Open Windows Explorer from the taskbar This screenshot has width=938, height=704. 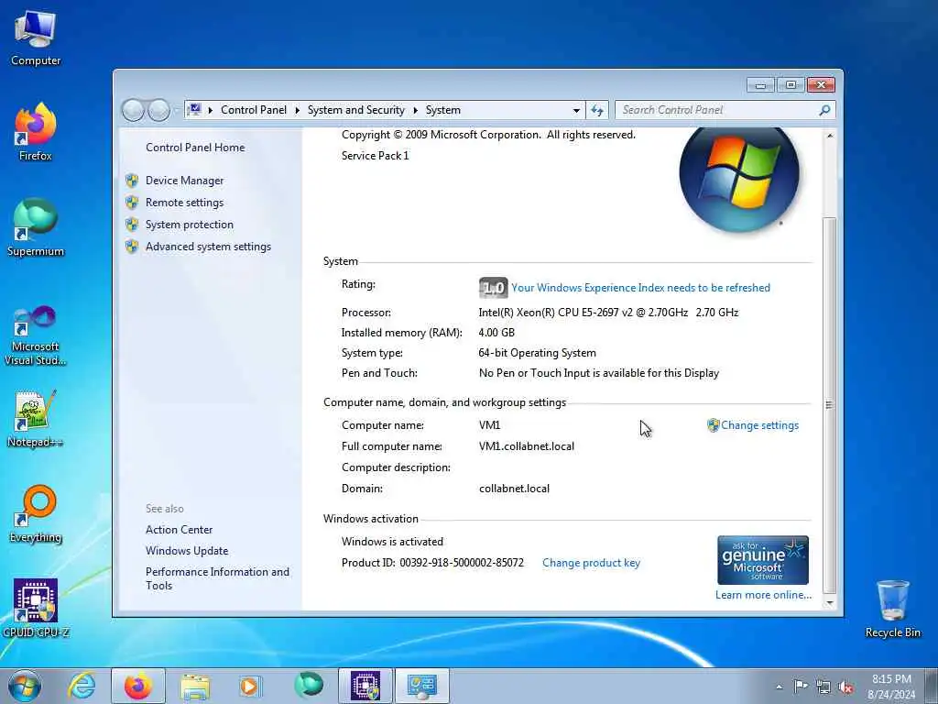(x=195, y=686)
